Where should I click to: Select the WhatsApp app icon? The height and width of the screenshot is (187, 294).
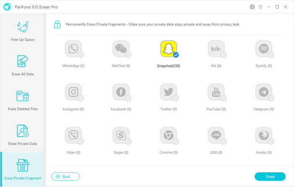click(73, 49)
